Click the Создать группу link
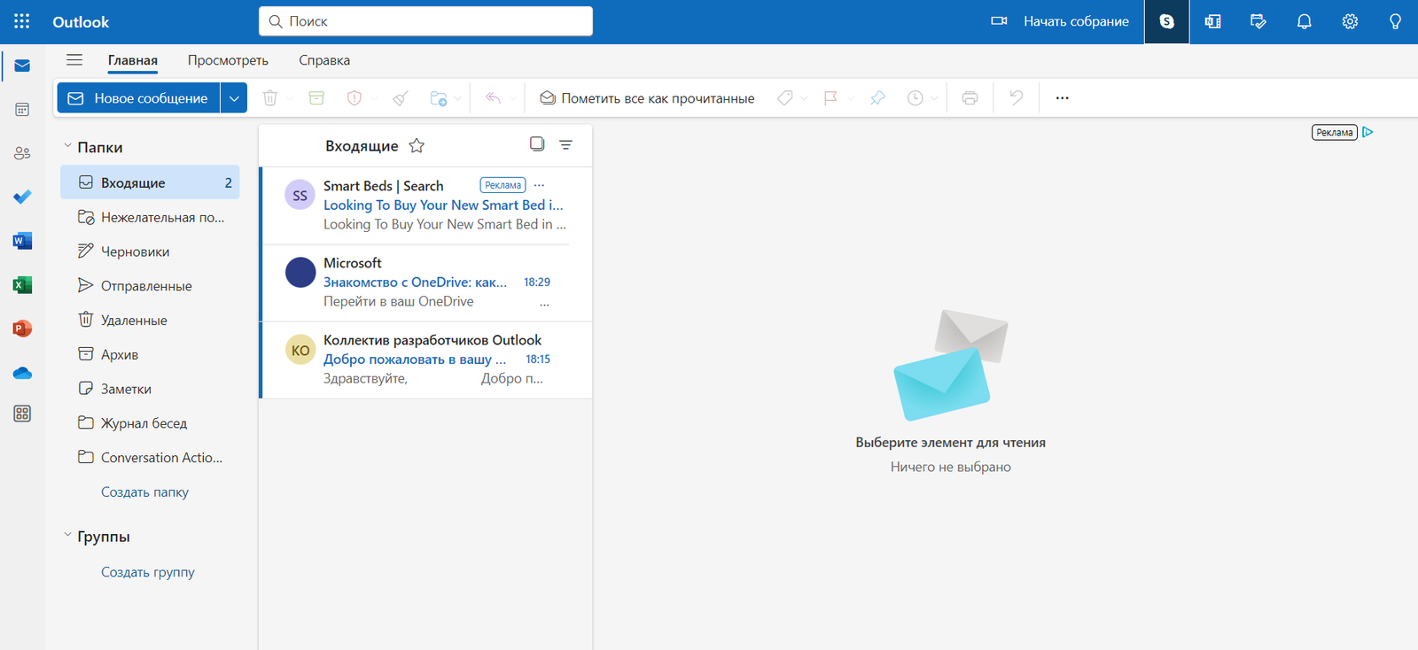Viewport: 1418px width, 650px height. (x=148, y=572)
